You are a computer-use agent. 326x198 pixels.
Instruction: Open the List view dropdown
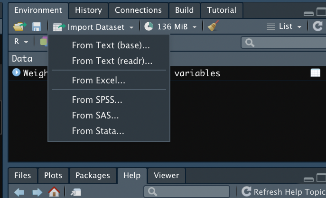[285, 27]
